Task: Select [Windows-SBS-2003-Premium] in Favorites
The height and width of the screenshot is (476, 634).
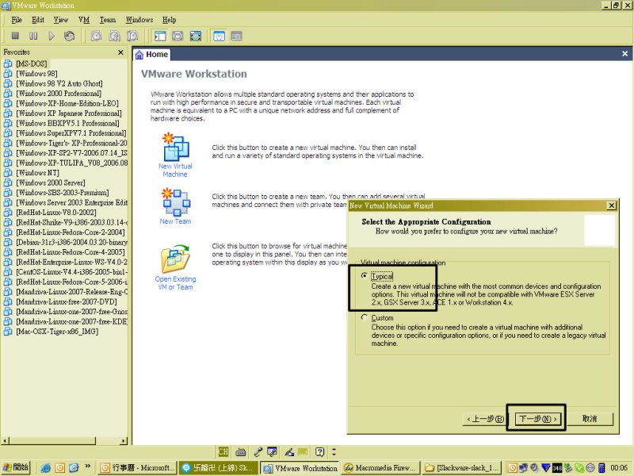Action: (63, 193)
